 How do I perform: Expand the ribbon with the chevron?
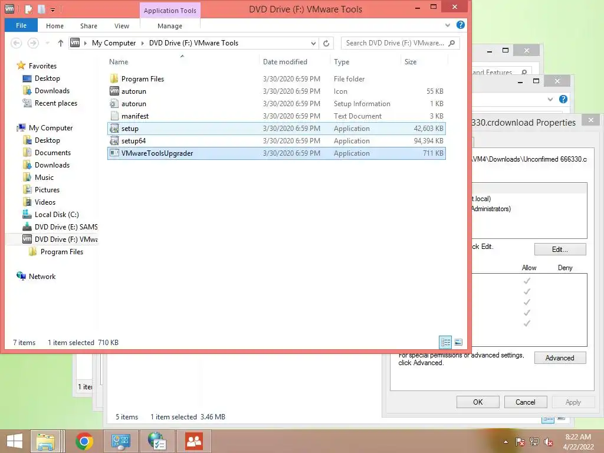coord(448,25)
